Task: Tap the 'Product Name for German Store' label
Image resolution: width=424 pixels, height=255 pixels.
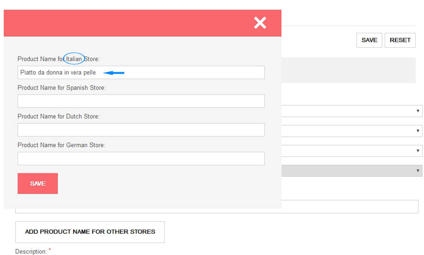Action: point(61,145)
